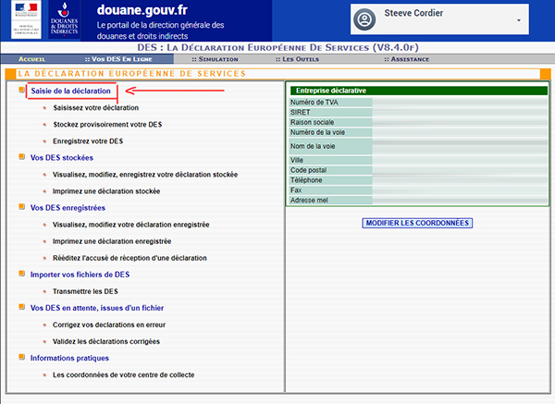The width and height of the screenshot is (555, 404).
Task: Open the Assistance menu
Action: 407,59
